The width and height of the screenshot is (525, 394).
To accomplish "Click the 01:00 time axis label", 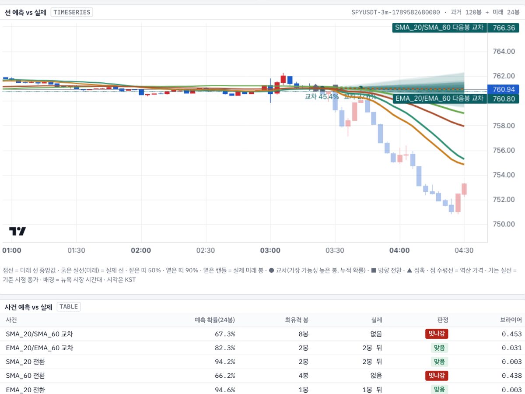I will coord(11,250).
